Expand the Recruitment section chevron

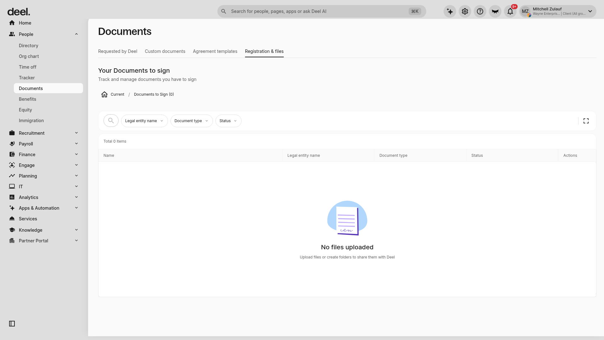point(76,133)
